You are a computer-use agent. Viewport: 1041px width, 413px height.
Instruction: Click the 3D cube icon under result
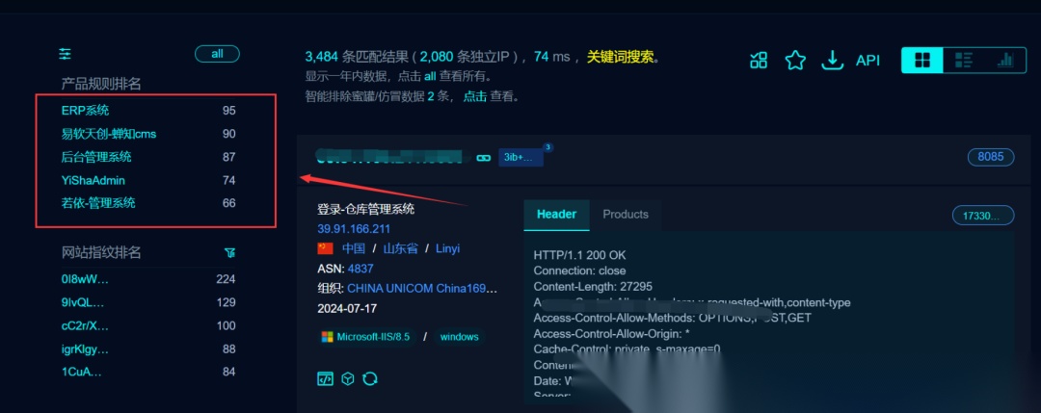click(347, 379)
